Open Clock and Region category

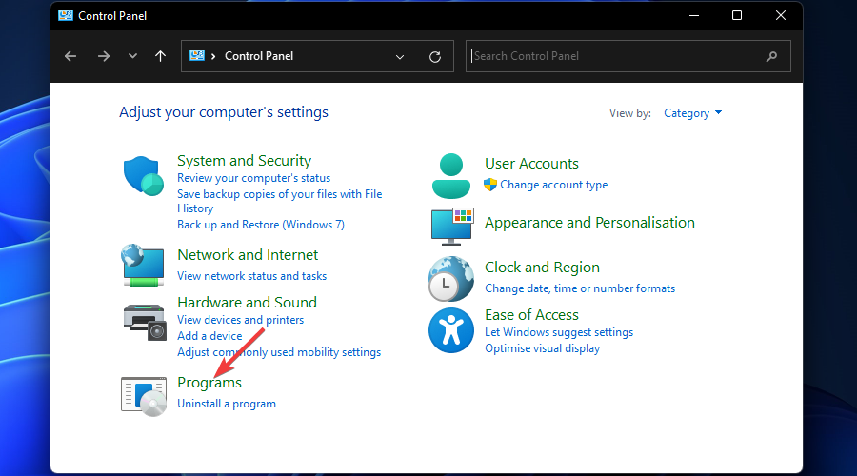pos(542,268)
